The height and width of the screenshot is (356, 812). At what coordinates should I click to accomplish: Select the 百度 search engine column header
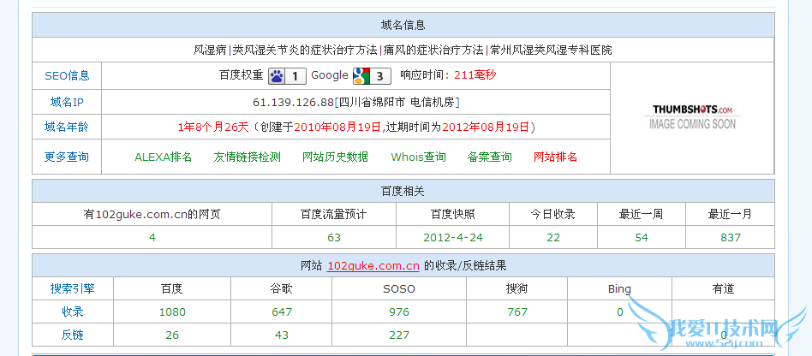click(172, 288)
